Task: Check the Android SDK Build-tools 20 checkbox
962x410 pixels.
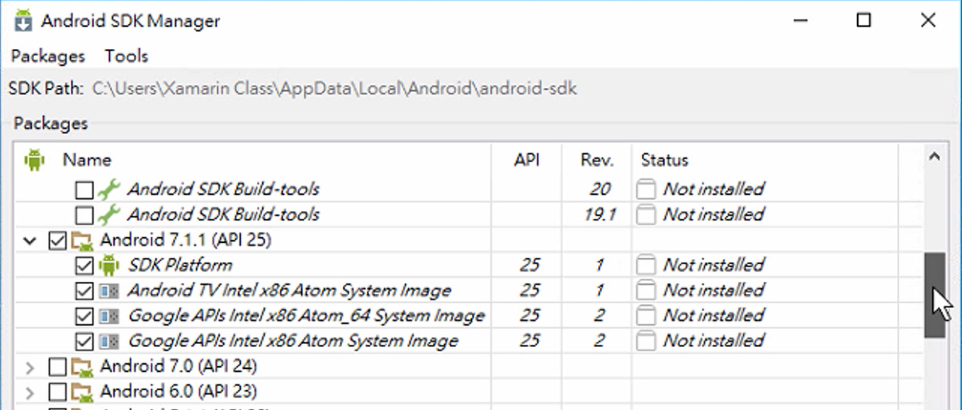Action: pyautogui.click(x=84, y=190)
